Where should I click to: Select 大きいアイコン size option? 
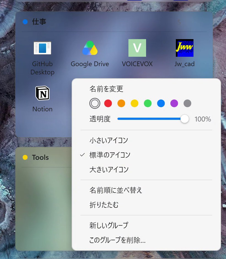pos(109,169)
